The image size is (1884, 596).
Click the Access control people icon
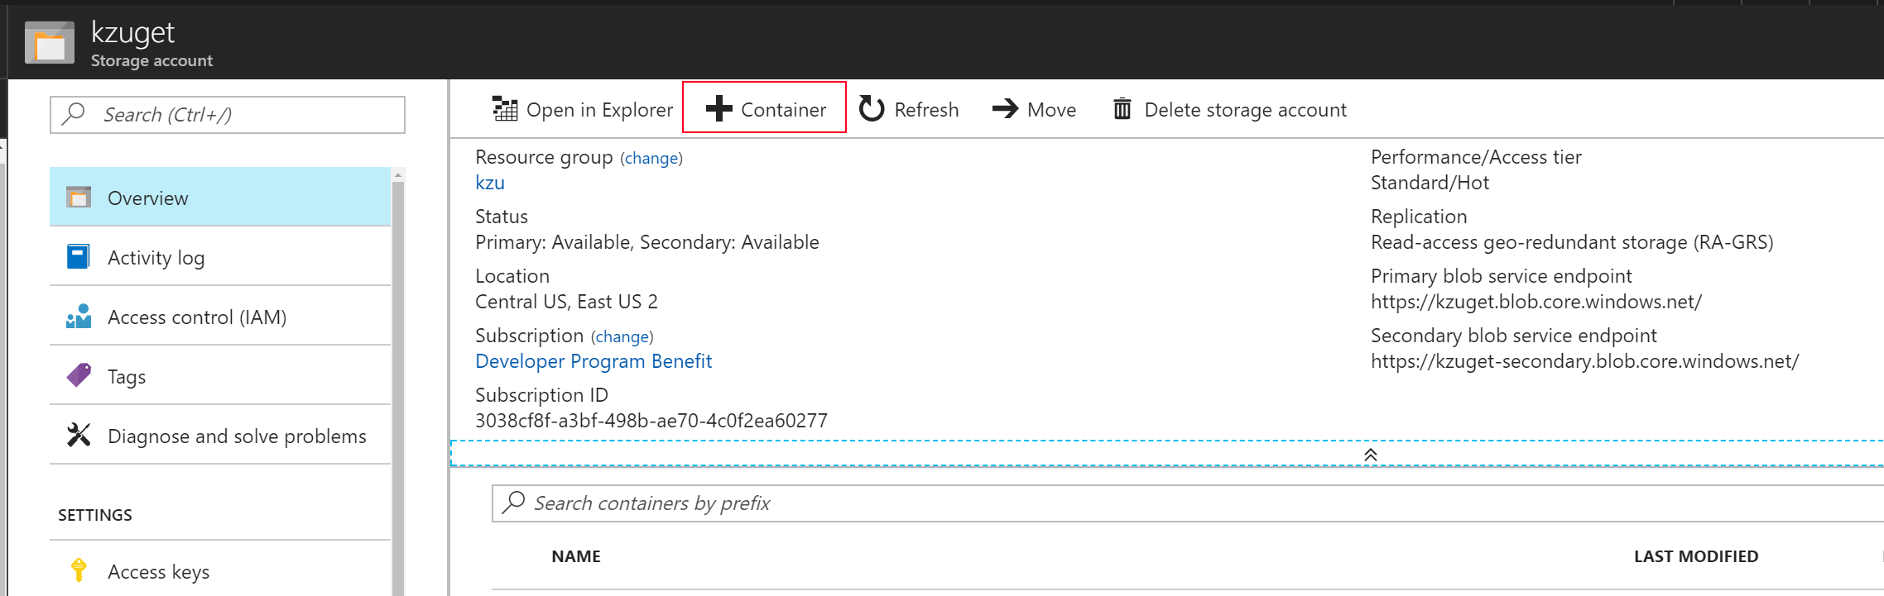coord(79,316)
